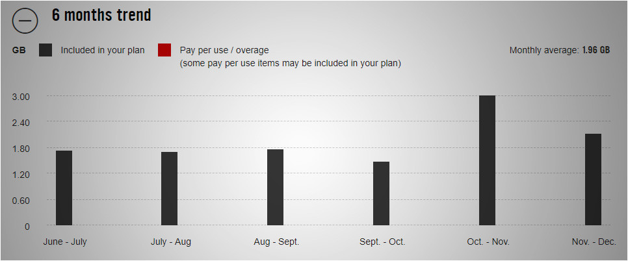
Task: Click the black Included in your plan swatch
Action: [x=46, y=51]
